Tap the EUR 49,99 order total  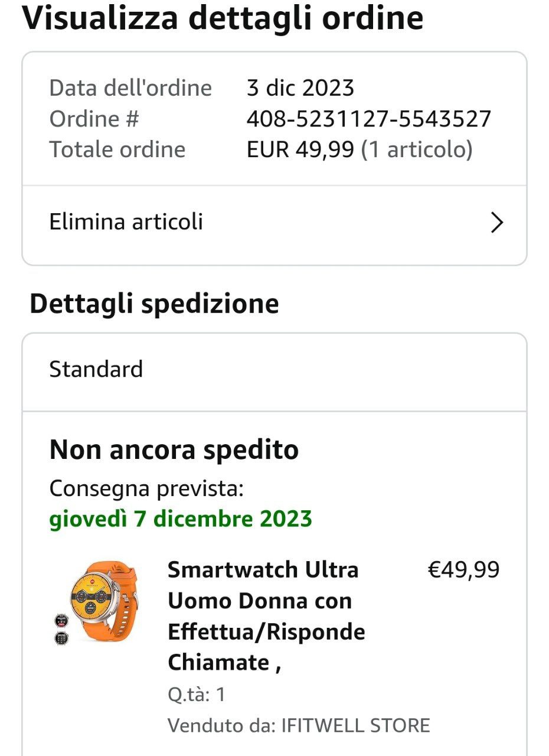299,149
